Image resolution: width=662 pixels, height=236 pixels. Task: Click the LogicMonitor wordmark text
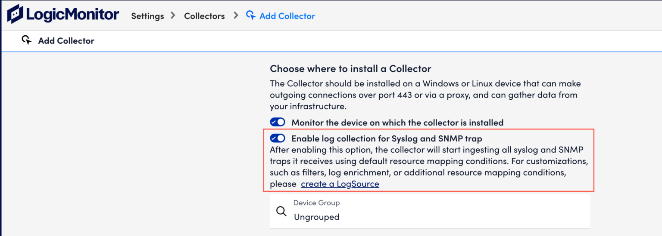(72, 15)
